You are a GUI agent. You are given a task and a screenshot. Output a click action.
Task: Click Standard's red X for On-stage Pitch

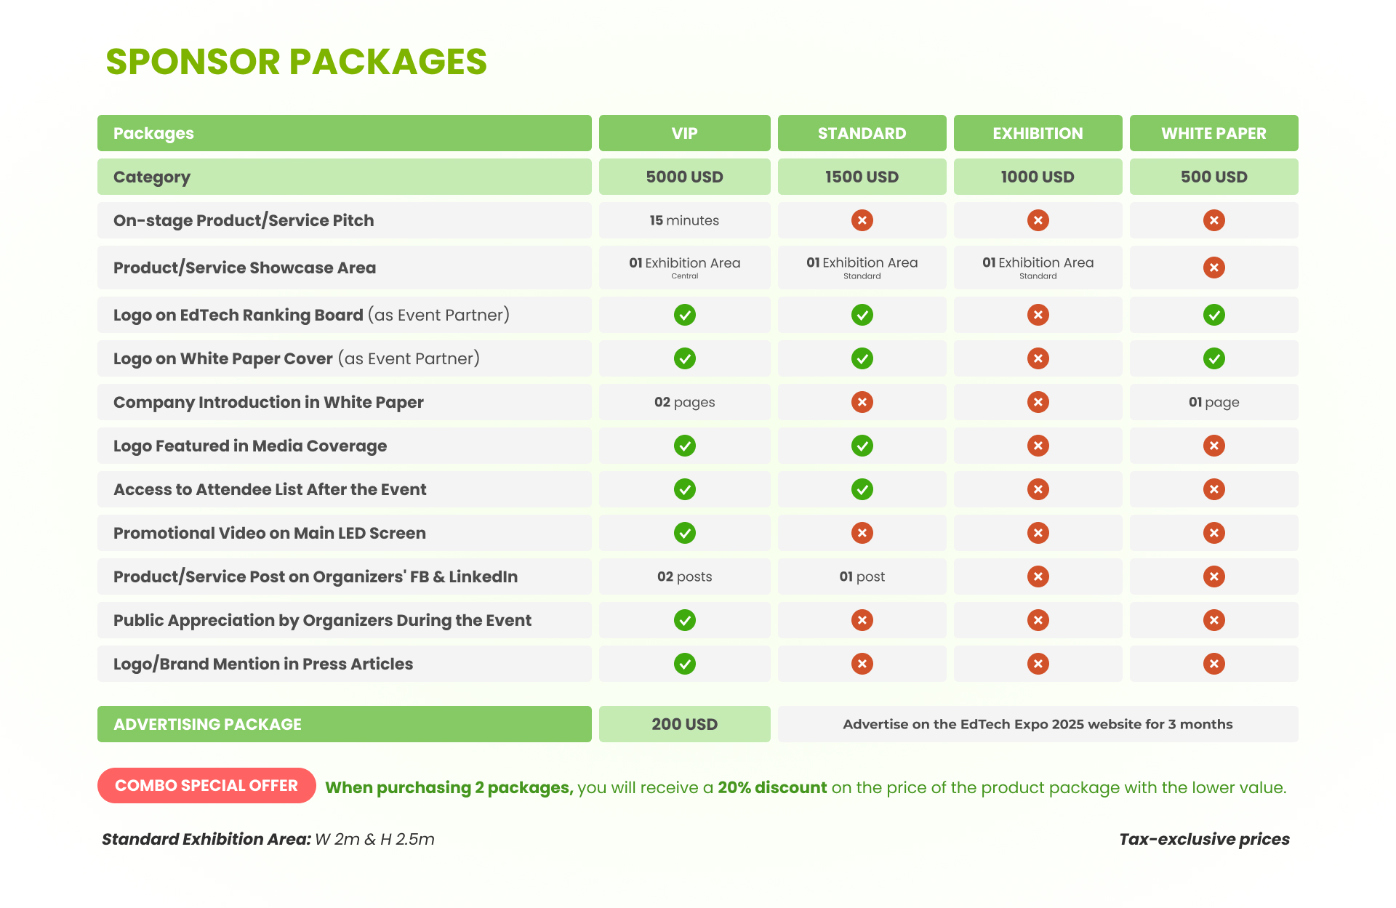point(862,220)
